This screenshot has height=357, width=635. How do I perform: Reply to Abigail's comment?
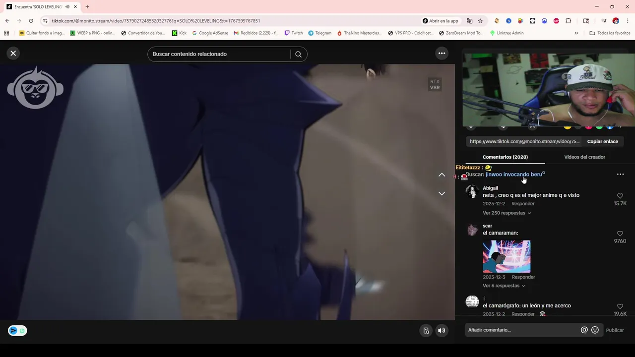pyautogui.click(x=523, y=204)
